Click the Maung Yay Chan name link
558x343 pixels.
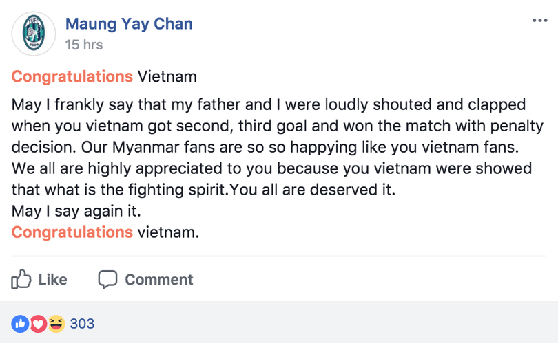coord(129,24)
